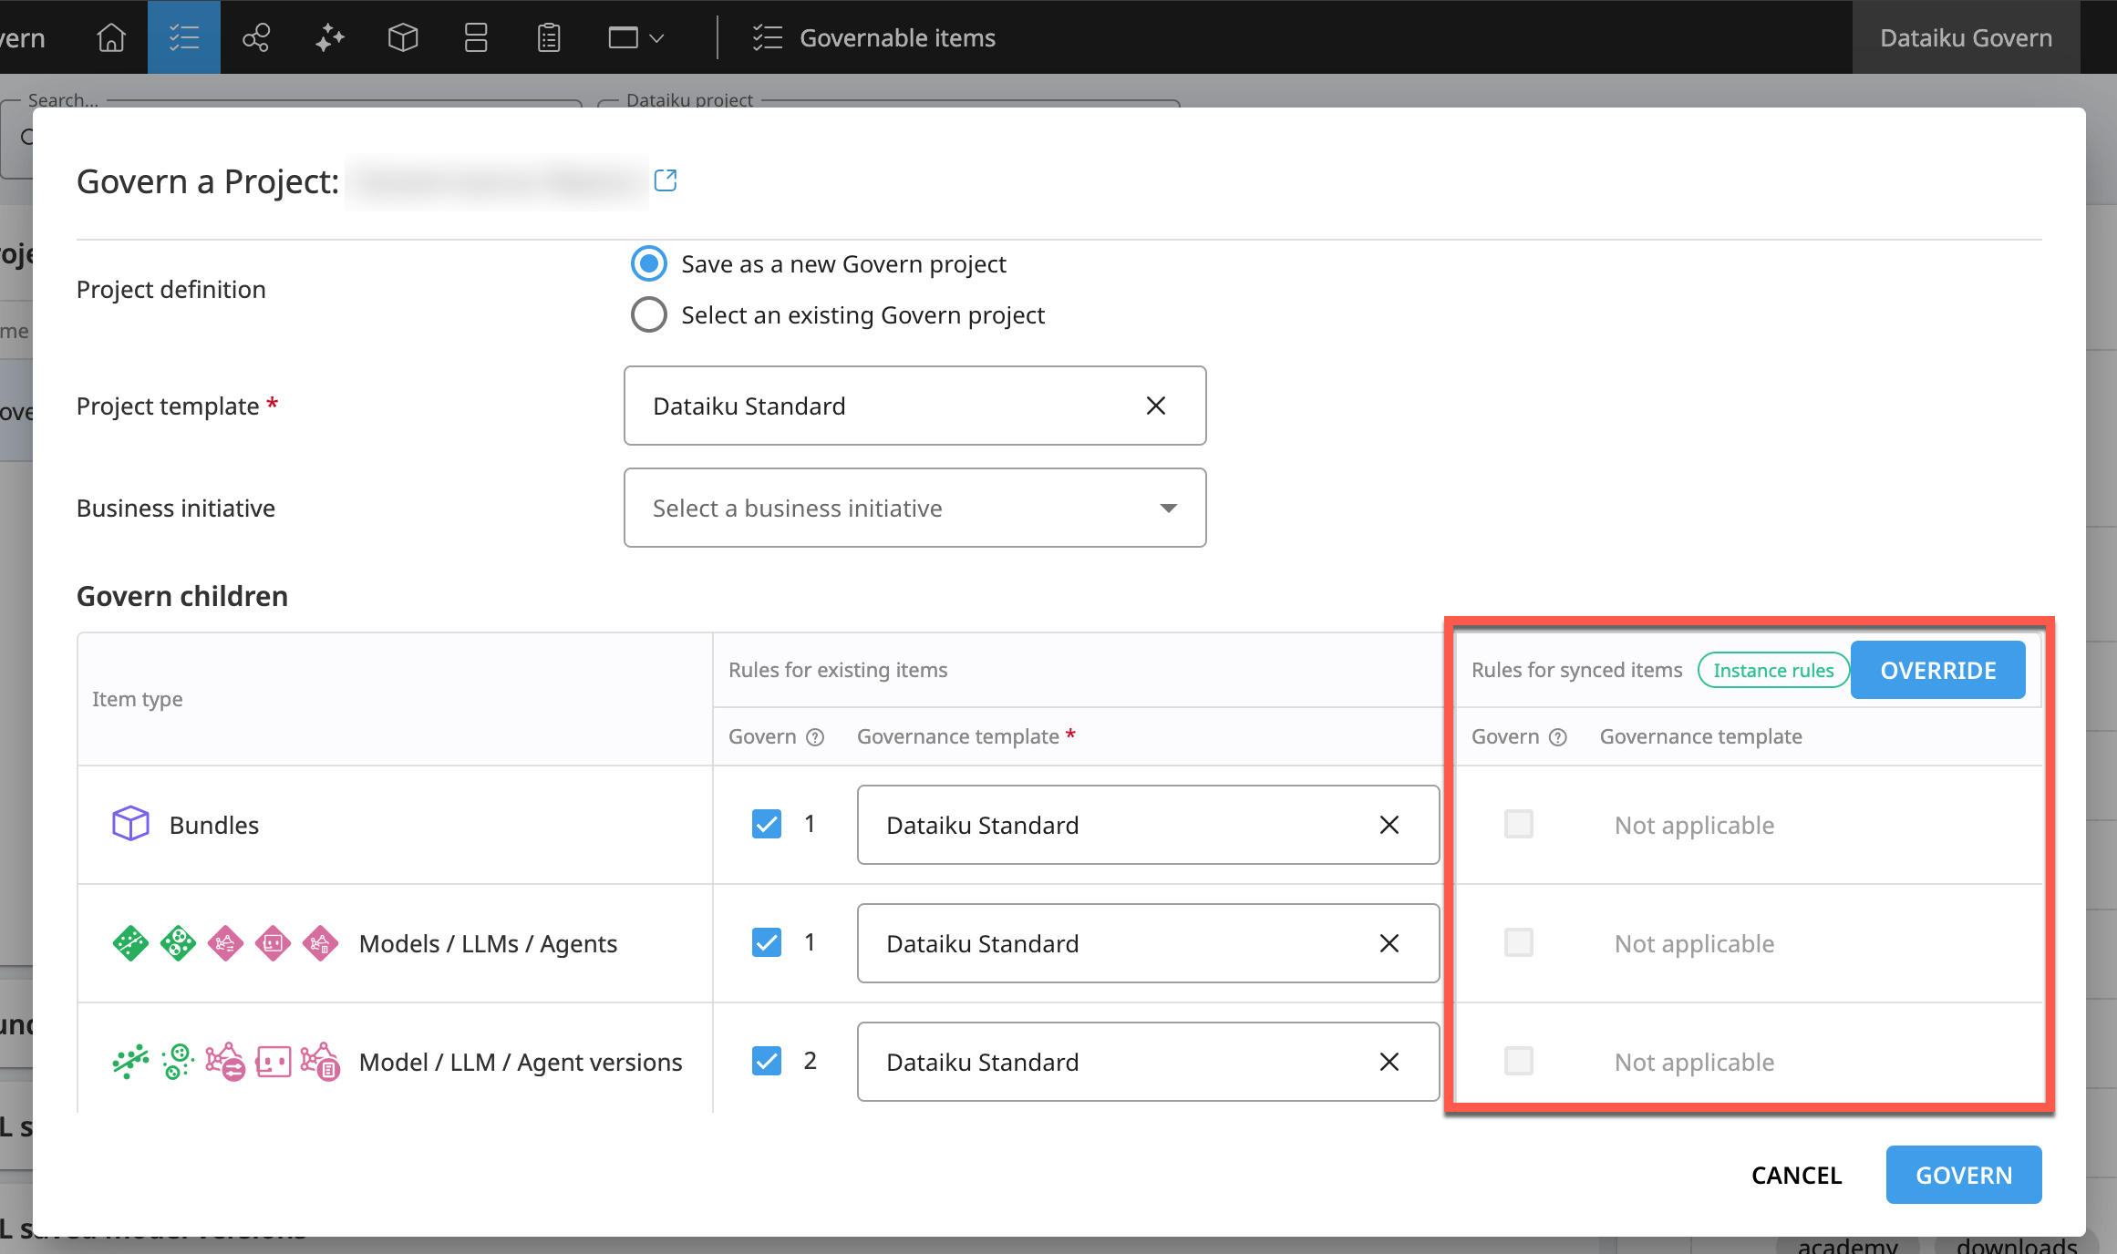Open the Governable items list icon
Viewport: 2117px width, 1254px height.
[x=184, y=37]
